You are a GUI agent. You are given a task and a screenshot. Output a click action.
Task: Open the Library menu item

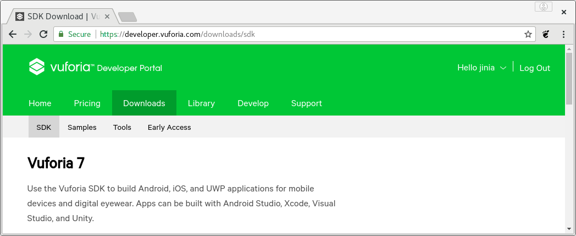[x=201, y=103]
